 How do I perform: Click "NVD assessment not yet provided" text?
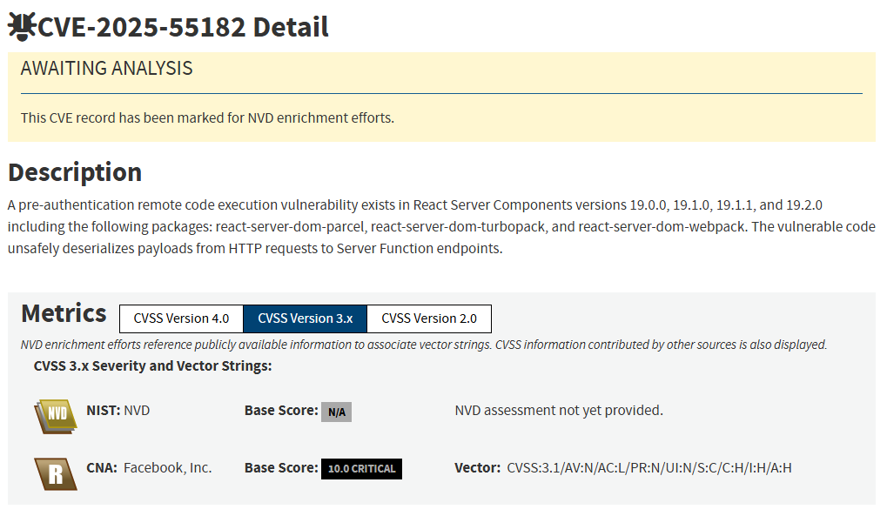[x=559, y=410]
